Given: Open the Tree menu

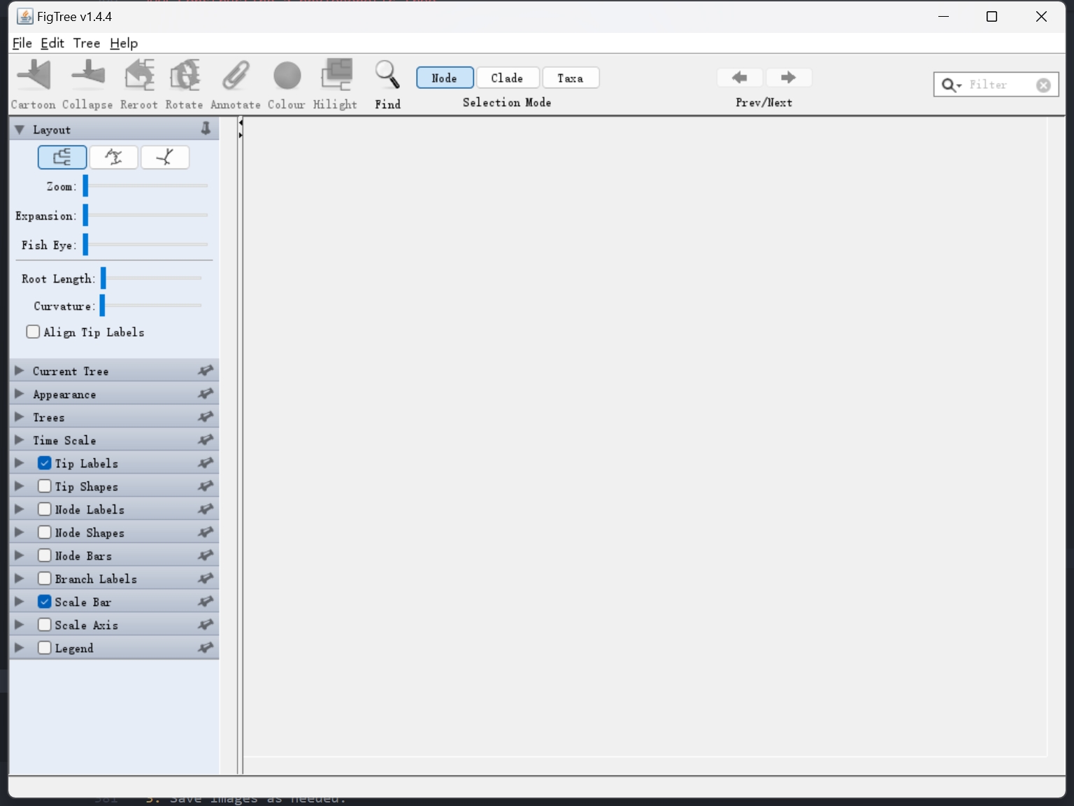Looking at the screenshot, I should click(86, 43).
